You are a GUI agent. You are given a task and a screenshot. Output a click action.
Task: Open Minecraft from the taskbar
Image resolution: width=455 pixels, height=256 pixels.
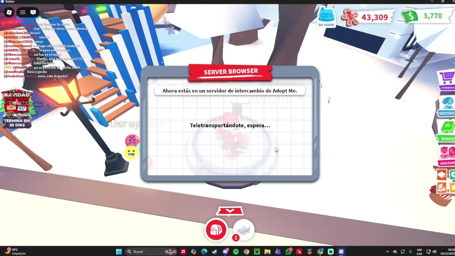coord(257,252)
